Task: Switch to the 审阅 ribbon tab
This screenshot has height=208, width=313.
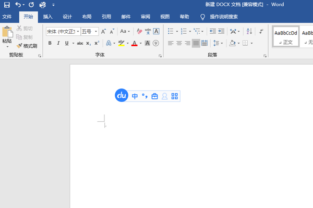Action: pyautogui.click(x=146, y=17)
